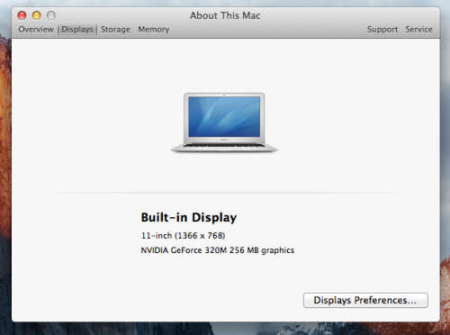The height and width of the screenshot is (335, 450).
Task: Open the Support section
Action: click(382, 30)
